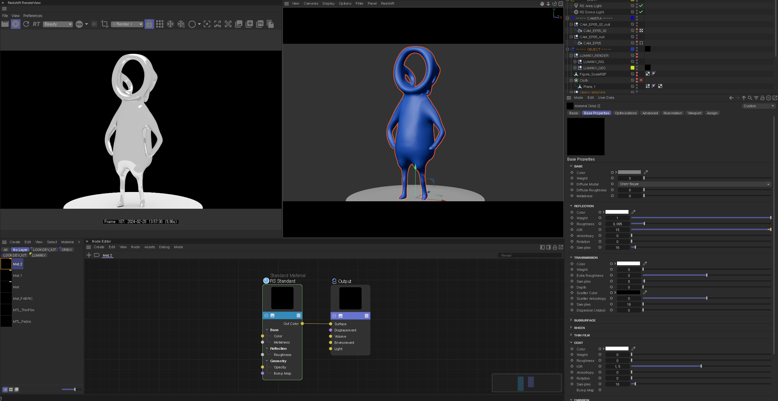Image resolution: width=778 pixels, height=401 pixels.
Task: Expand the LUMINIX_GEO tree node
Action: [x=575, y=68]
